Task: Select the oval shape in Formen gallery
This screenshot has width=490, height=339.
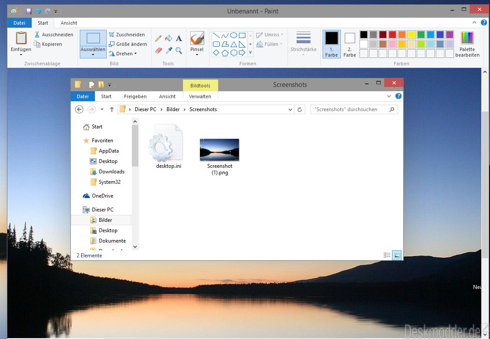Action: [233, 35]
